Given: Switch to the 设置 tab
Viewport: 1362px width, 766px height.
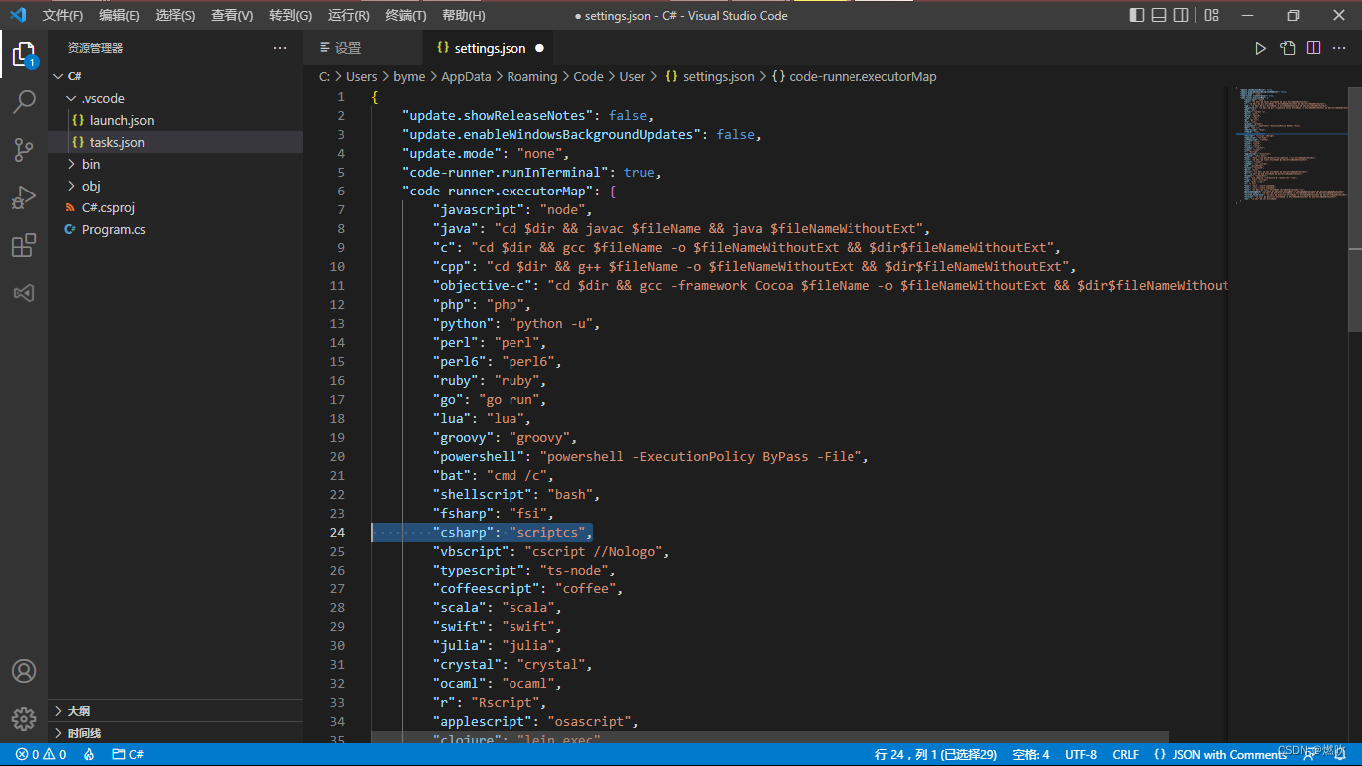Looking at the screenshot, I should (363, 48).
